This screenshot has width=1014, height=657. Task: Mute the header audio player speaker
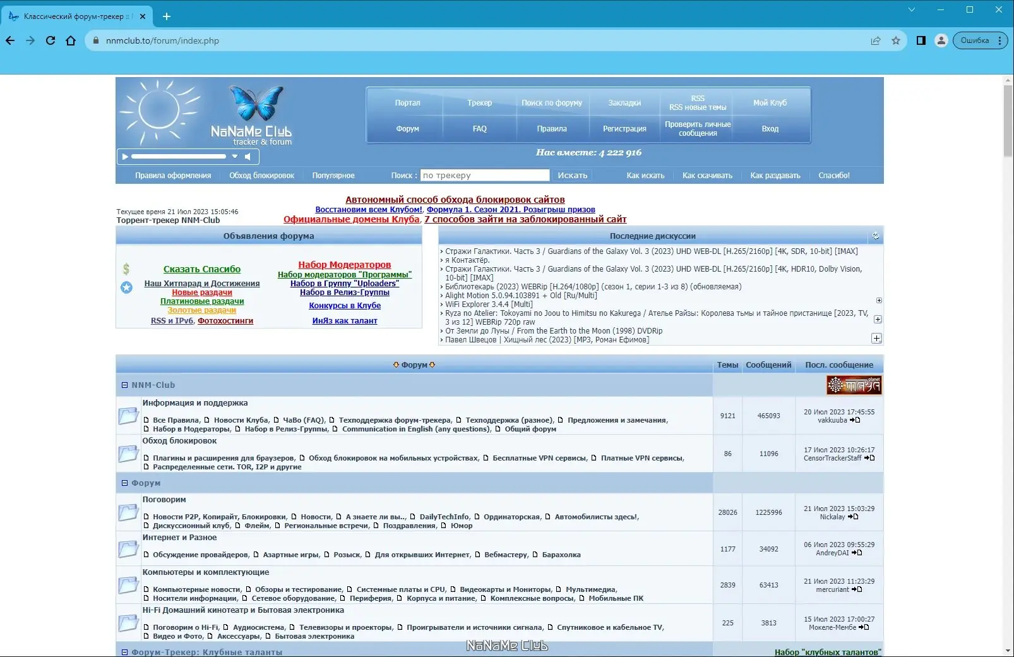248,156
